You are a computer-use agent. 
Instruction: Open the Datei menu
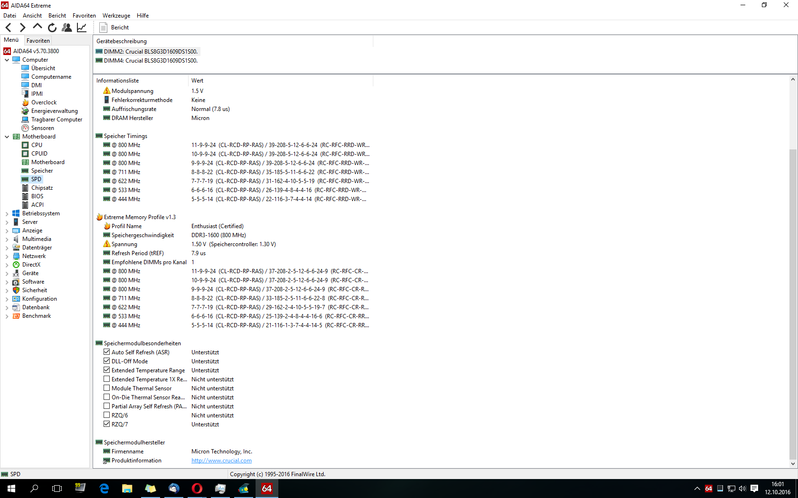(9, 16)
